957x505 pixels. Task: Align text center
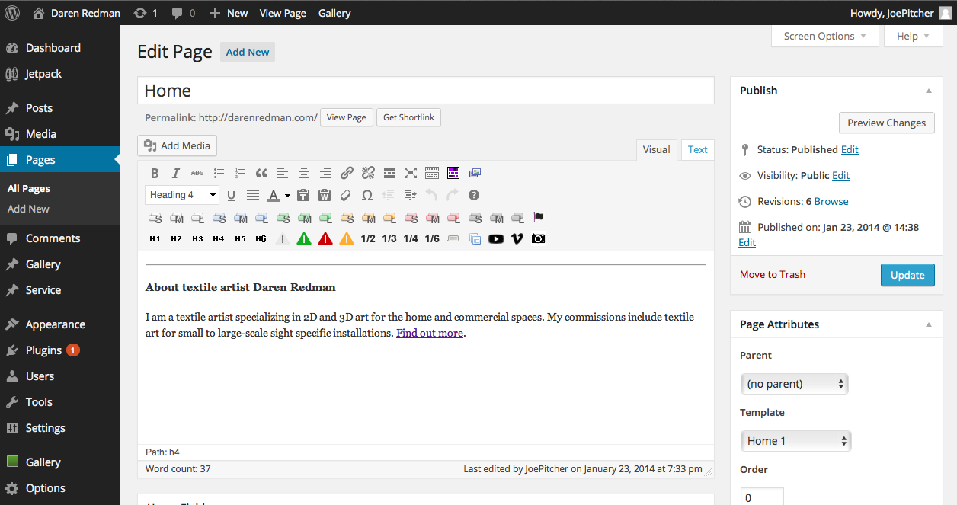click(304, 173)
